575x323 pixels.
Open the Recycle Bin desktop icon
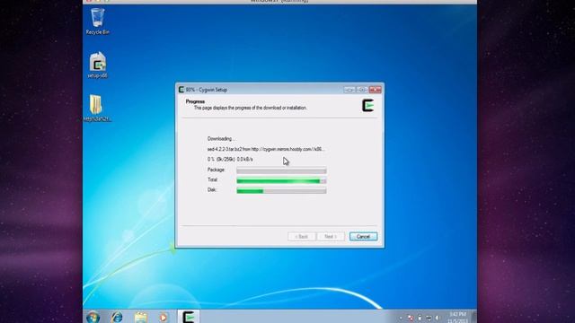click(x=98, y=22)
